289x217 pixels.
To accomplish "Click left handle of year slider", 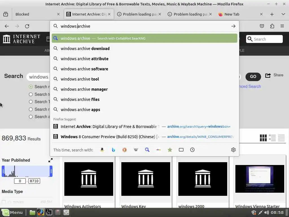I will 3,171.
